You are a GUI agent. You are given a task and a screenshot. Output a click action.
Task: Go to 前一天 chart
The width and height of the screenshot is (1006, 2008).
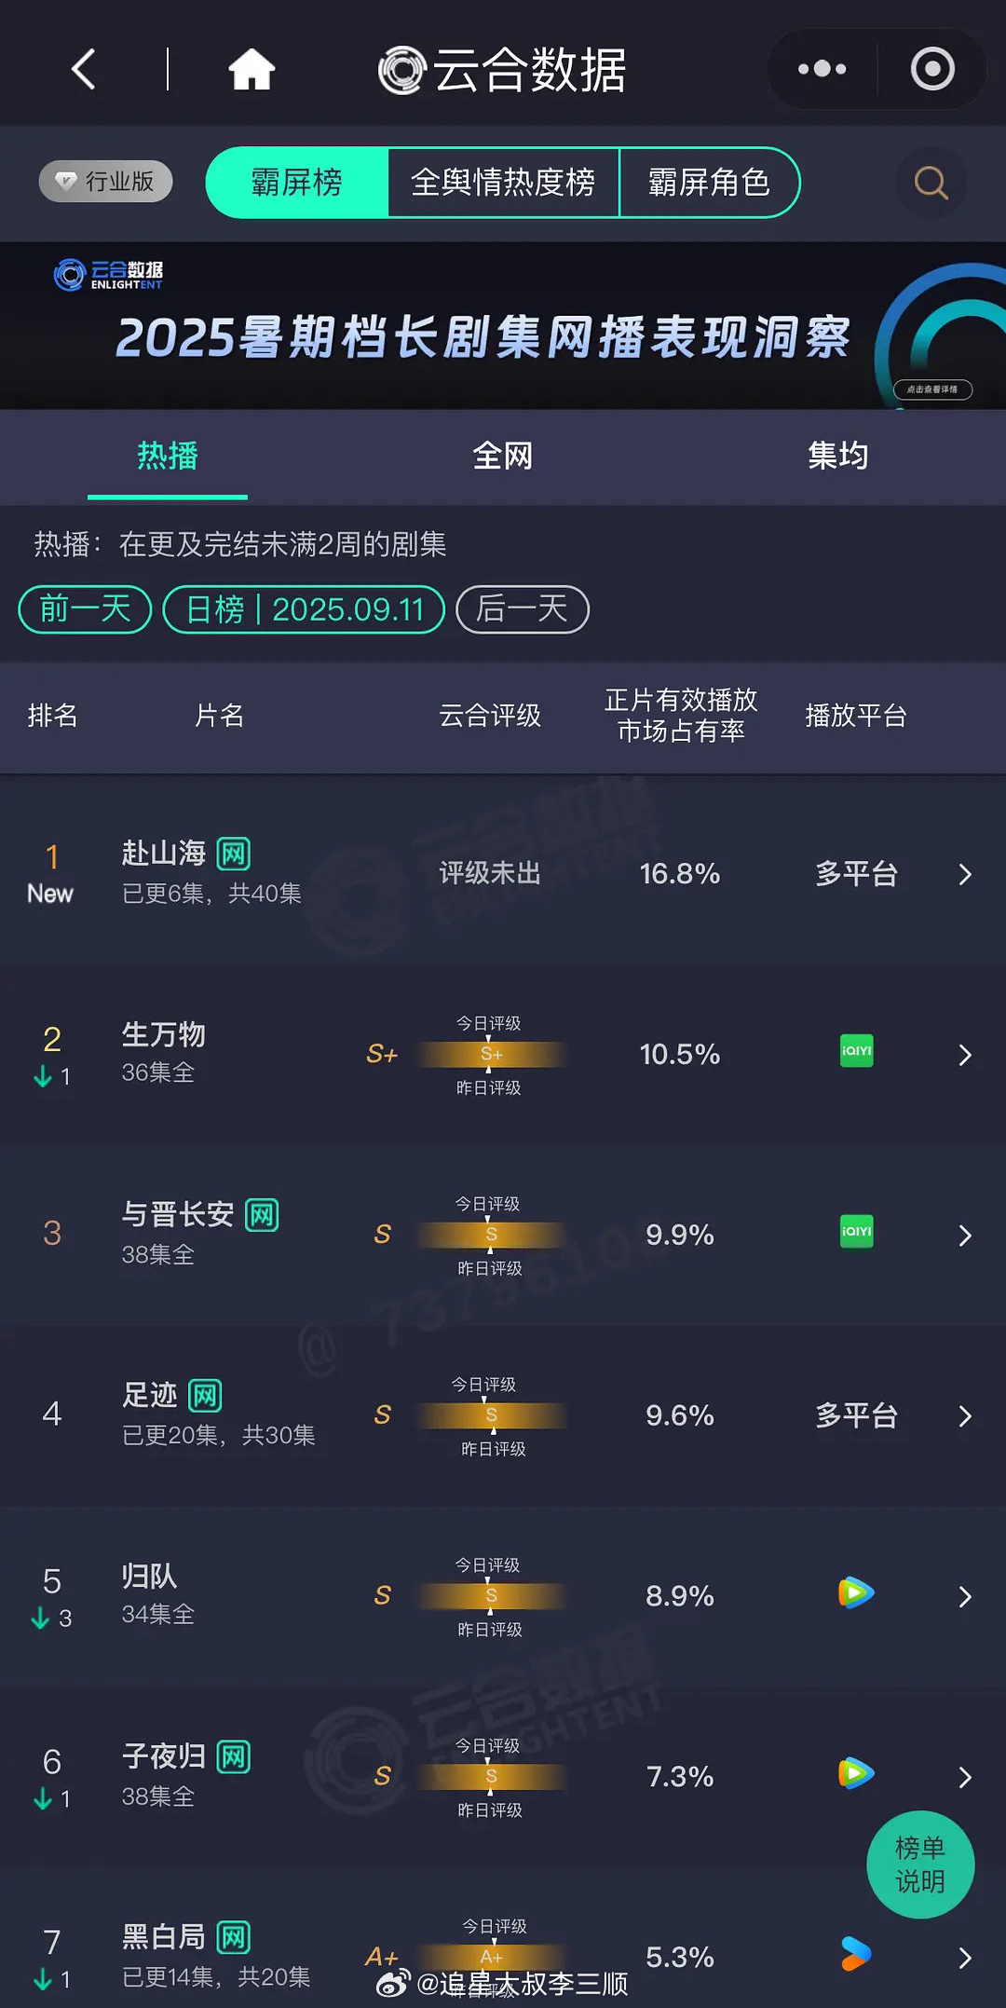pos(85,609)
